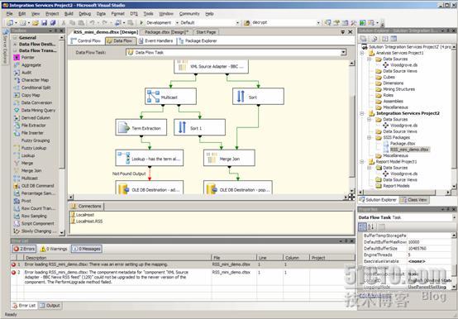Switch to the Output tab

[50, 306]
